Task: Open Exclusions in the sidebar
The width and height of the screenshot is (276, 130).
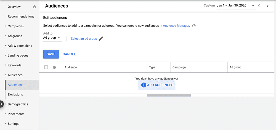Action: tap(15, 94)
